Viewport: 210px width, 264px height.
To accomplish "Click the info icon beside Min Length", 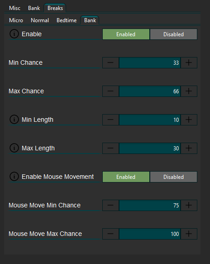I will point(14,120).
